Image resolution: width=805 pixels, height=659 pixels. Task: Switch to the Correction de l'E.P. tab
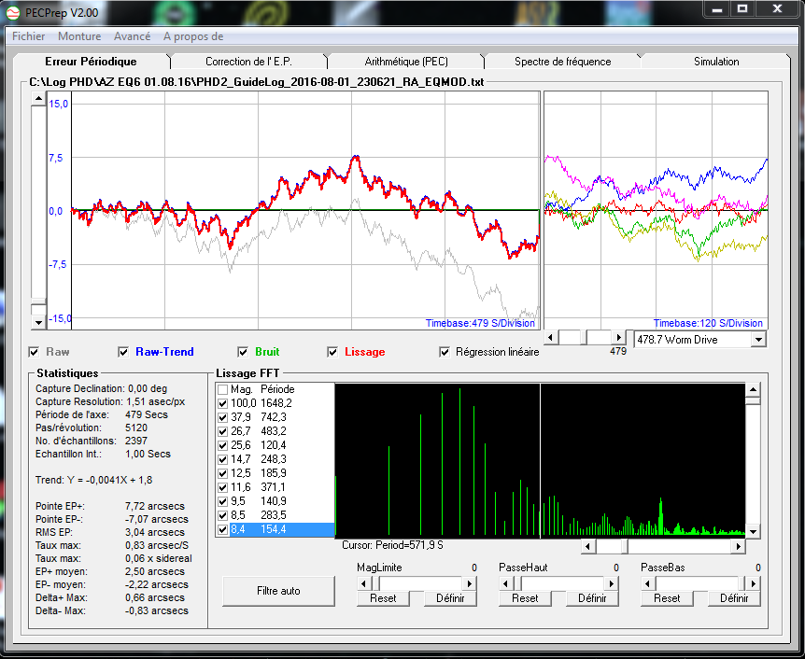pos(248,62)
